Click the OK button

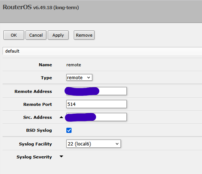[x=14, y=35]
